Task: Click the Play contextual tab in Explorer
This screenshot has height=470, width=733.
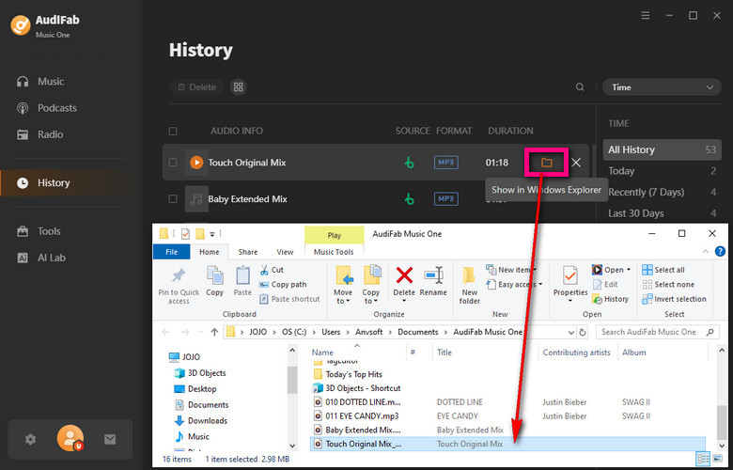Action: click(335, 235)
